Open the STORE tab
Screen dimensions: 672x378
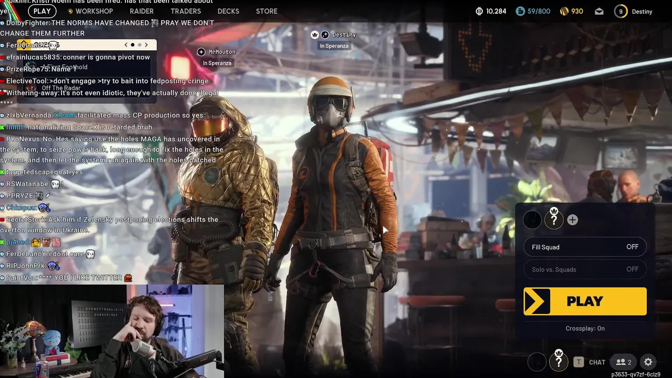[267, 11]
